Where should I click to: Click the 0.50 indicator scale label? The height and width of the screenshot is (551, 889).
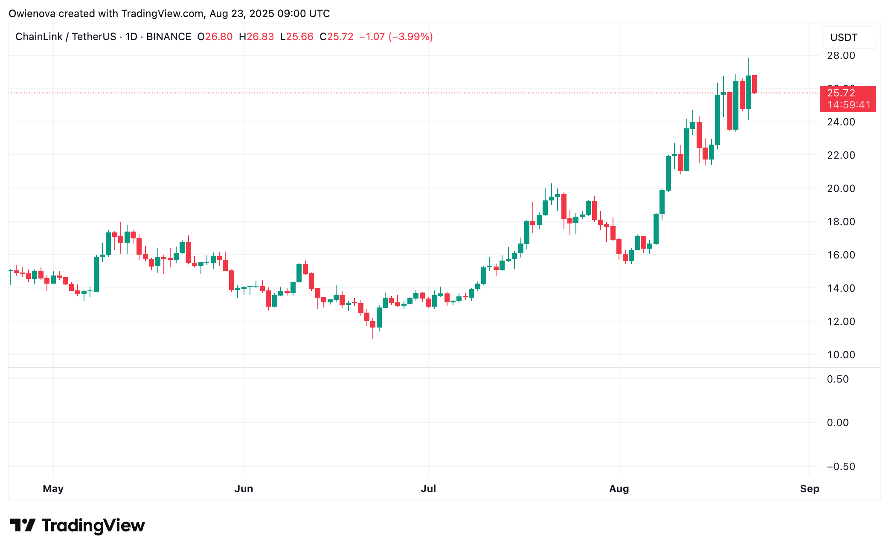pos(837,379)
